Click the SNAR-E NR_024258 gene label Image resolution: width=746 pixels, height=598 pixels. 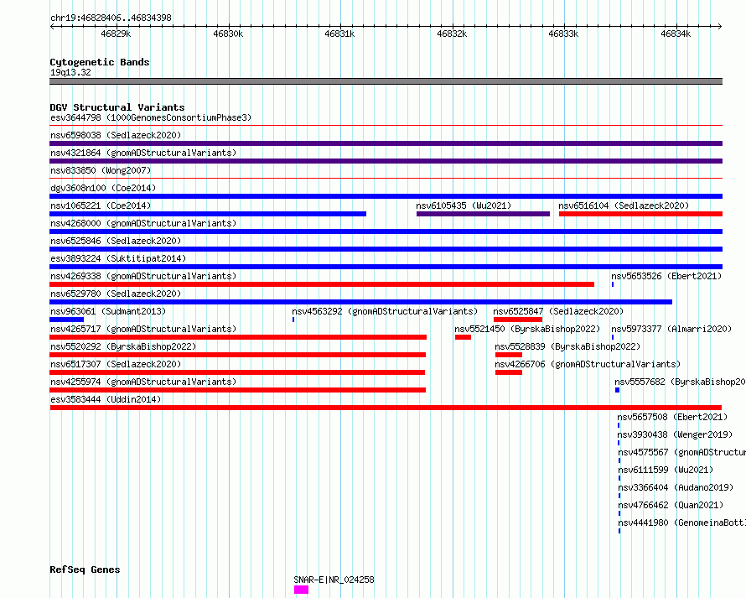(x=334, y=580)
